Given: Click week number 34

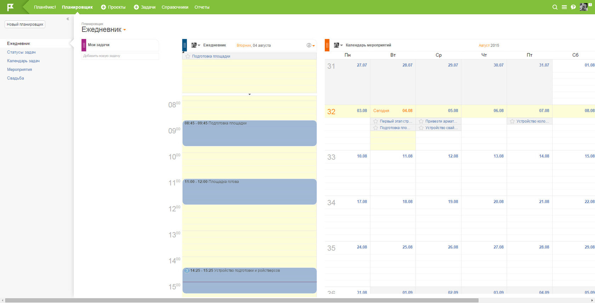Looking at the screenshot, I should pyautogui.click(x=331, y=203).
